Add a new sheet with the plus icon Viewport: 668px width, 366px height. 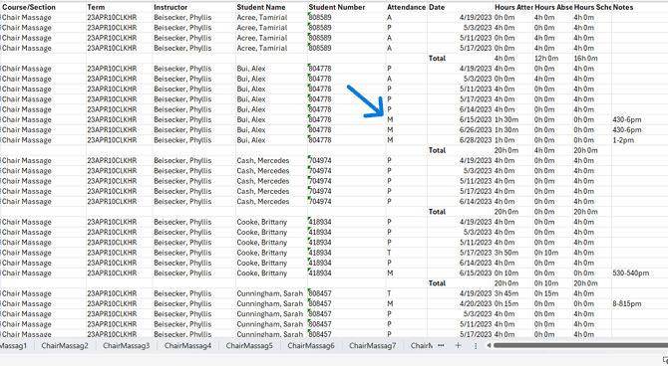click(x=458, y=345)
